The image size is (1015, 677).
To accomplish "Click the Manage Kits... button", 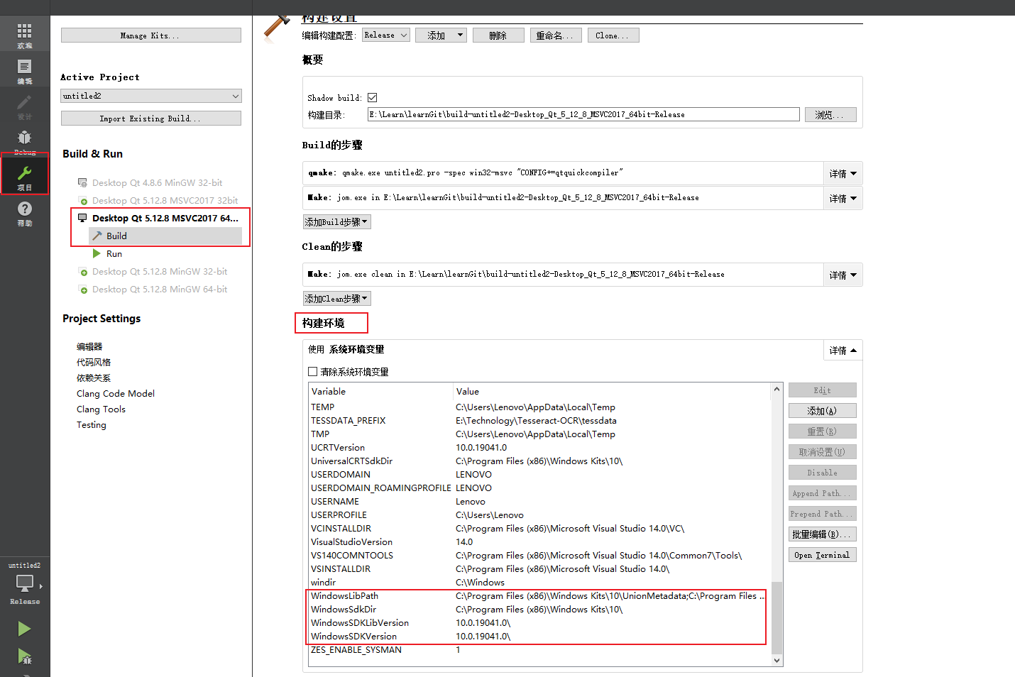I will (x=151, y=35).
